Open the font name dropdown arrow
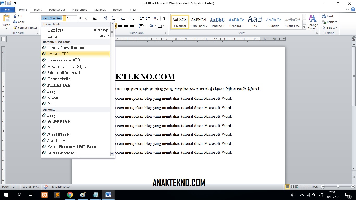 click(x=64, y=18)
